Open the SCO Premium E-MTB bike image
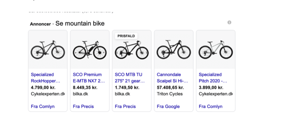The width and height of the screenshot is (308, 119). (x=90, y=49)
